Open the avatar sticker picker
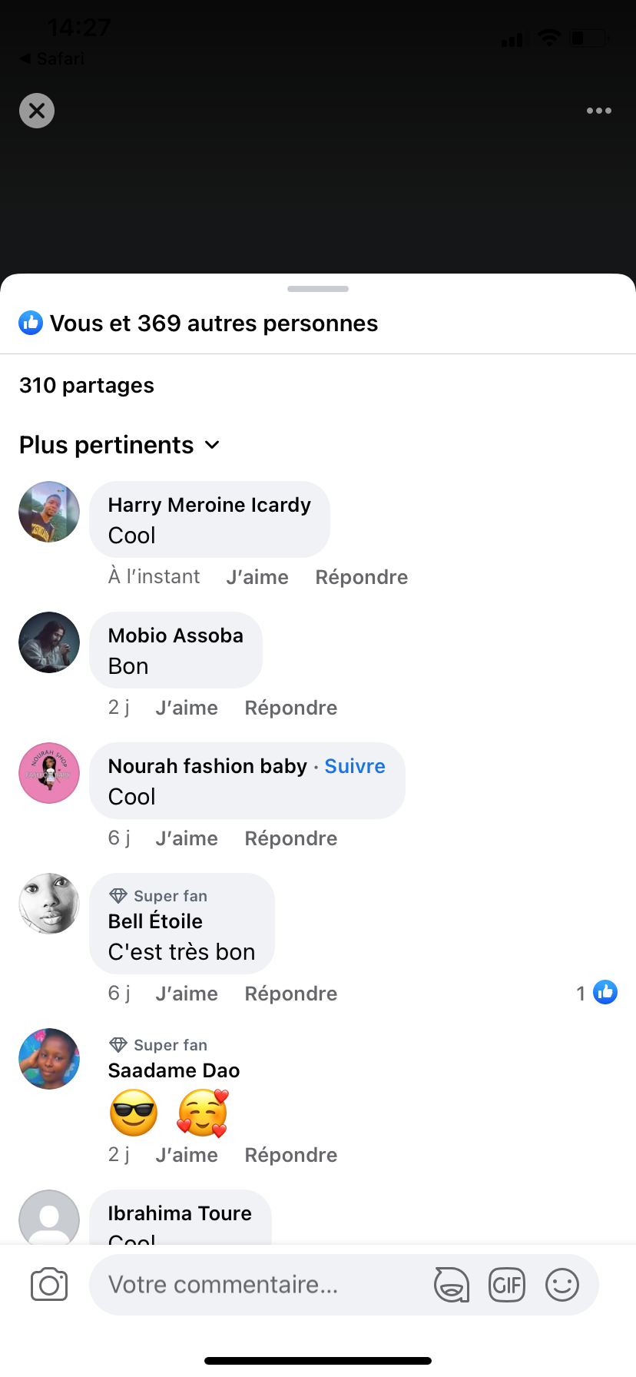The width and height of the screenshot is (636, 1377). tap(452, 1285)
